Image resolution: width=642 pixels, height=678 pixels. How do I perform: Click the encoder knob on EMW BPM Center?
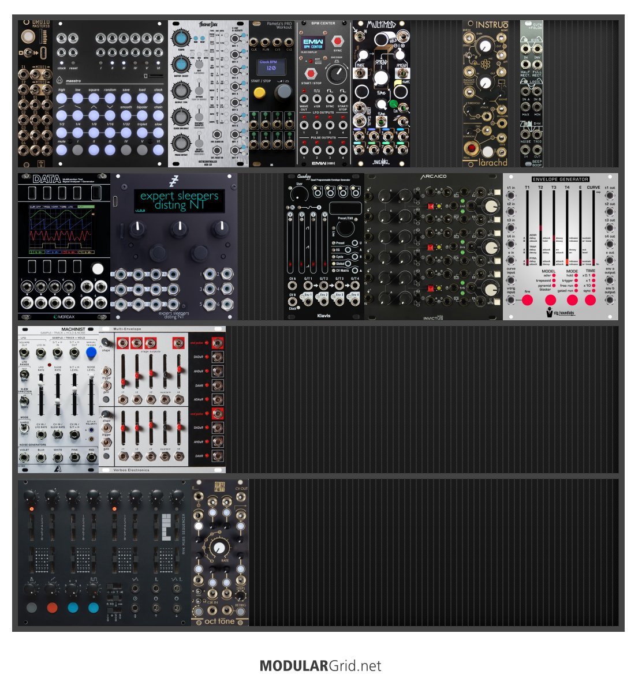[x=337, y=73]
